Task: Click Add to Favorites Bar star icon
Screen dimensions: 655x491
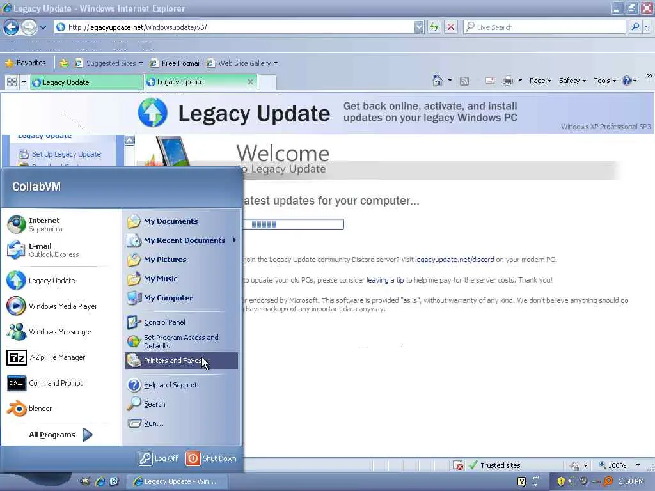Action: (64, 63)
